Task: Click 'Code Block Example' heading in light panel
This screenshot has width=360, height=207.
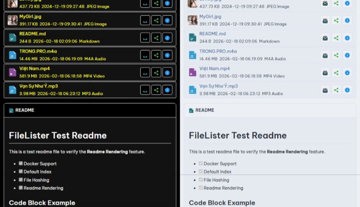Action: [x=222, y=203]
